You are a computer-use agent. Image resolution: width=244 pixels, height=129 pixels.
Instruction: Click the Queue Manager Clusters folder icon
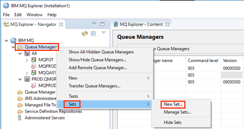20,92
